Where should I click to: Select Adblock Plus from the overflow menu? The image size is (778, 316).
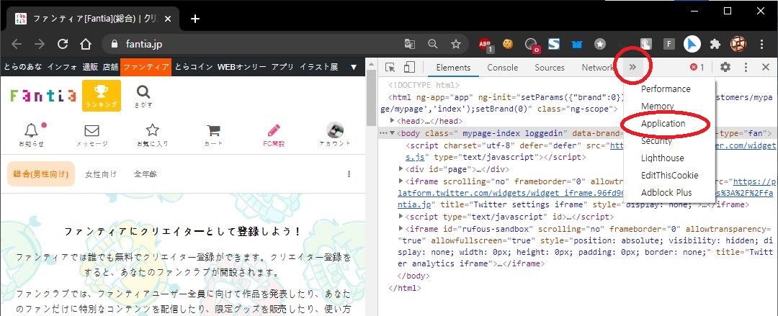[666, 192]
